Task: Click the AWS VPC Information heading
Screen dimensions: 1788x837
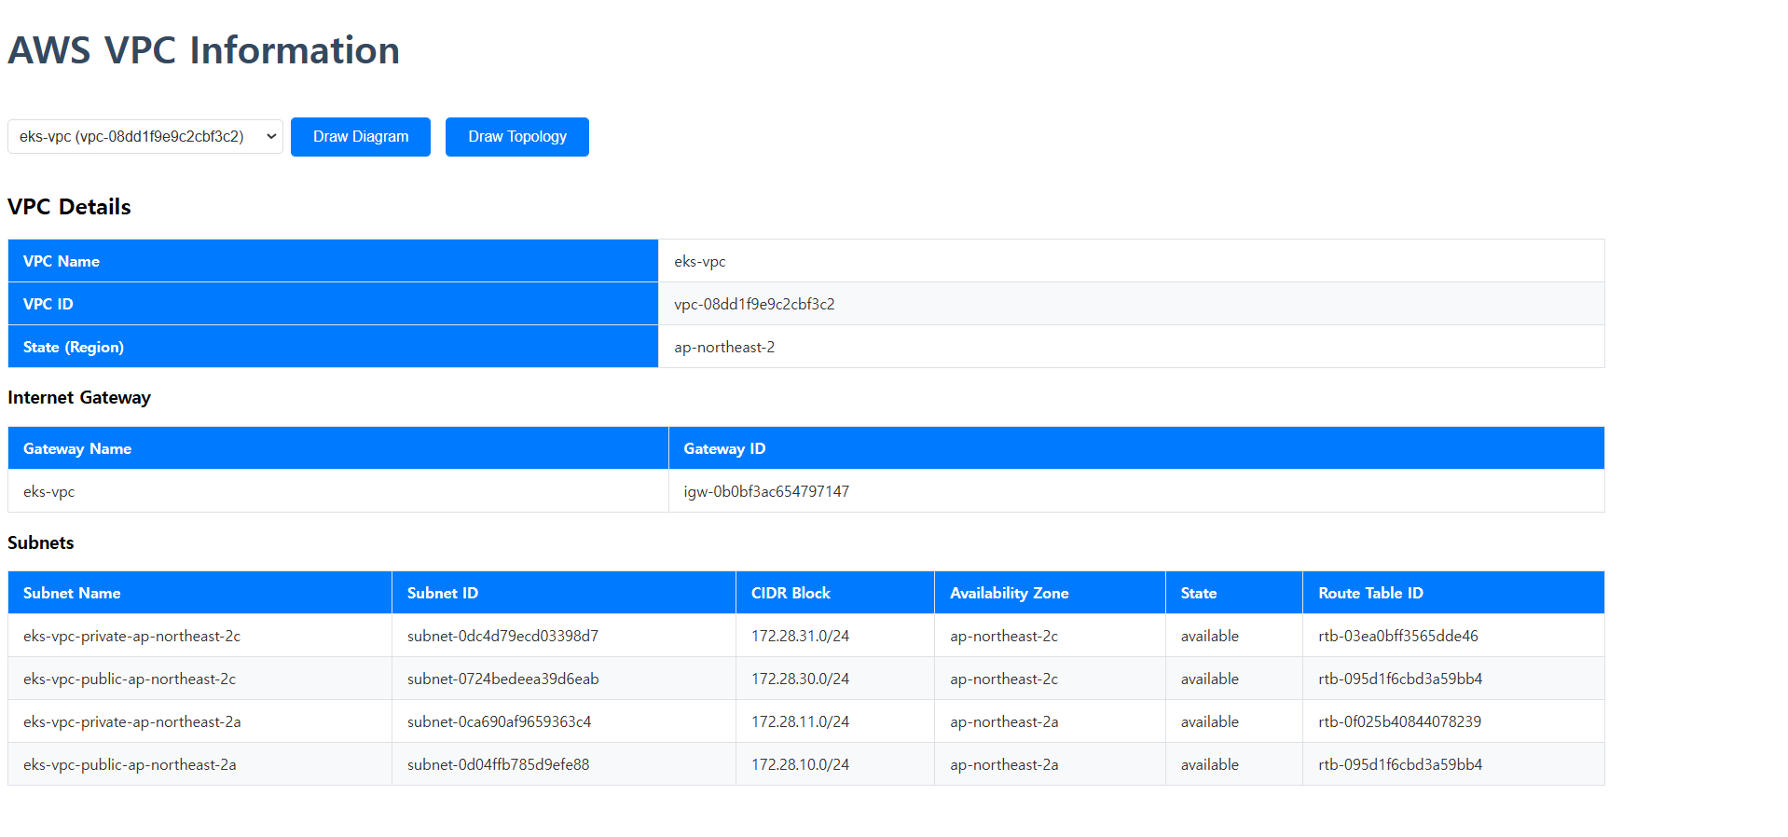Action: point(204,50)
